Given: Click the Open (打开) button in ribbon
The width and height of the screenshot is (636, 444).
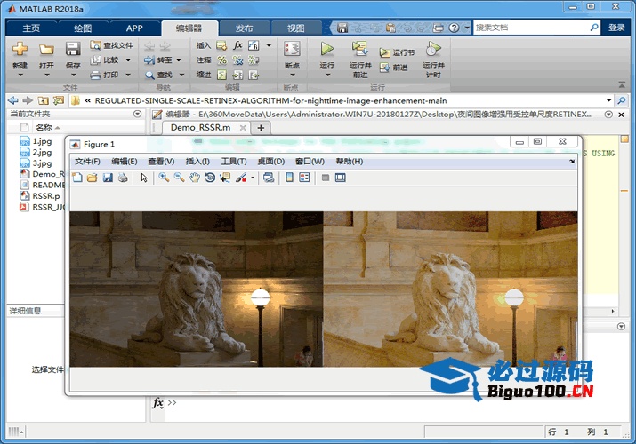Looking at the screenshot, I should coord(46,53).
